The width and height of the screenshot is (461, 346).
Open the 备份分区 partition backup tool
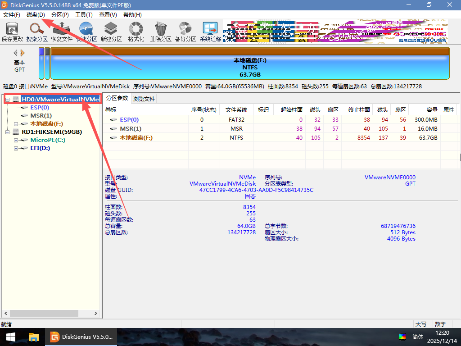[x=185, y=32]
